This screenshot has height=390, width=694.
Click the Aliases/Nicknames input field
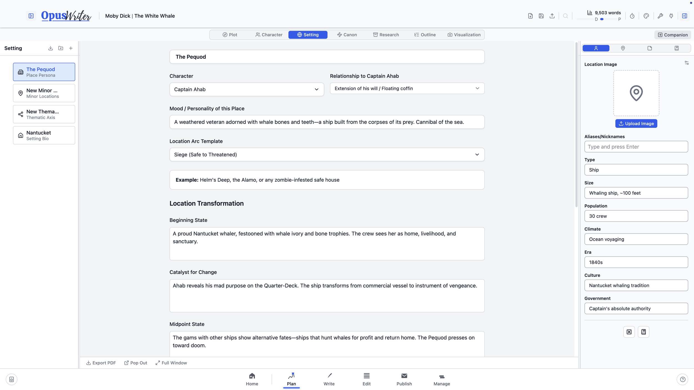636,147
